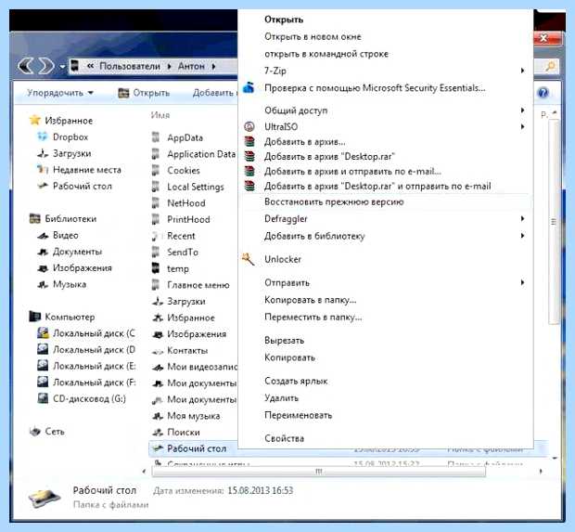The image size is (575, 532).
Task: Click the Антон breadcrumb
Action: pyautogui.click(x=191, y=67)
